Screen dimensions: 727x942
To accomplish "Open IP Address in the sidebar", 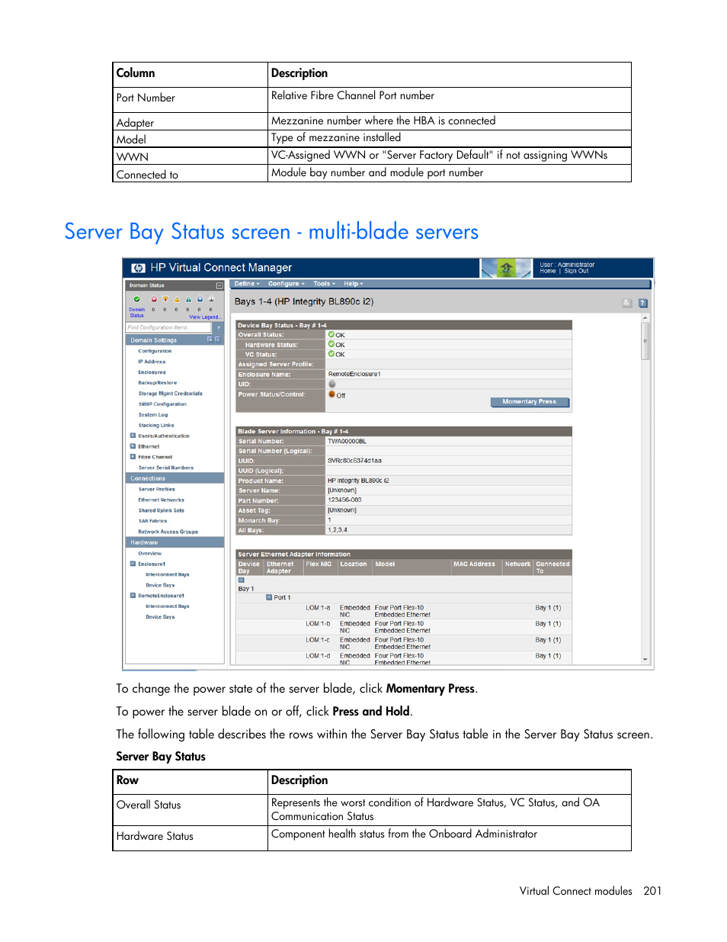I will click(x=152, y=362).
